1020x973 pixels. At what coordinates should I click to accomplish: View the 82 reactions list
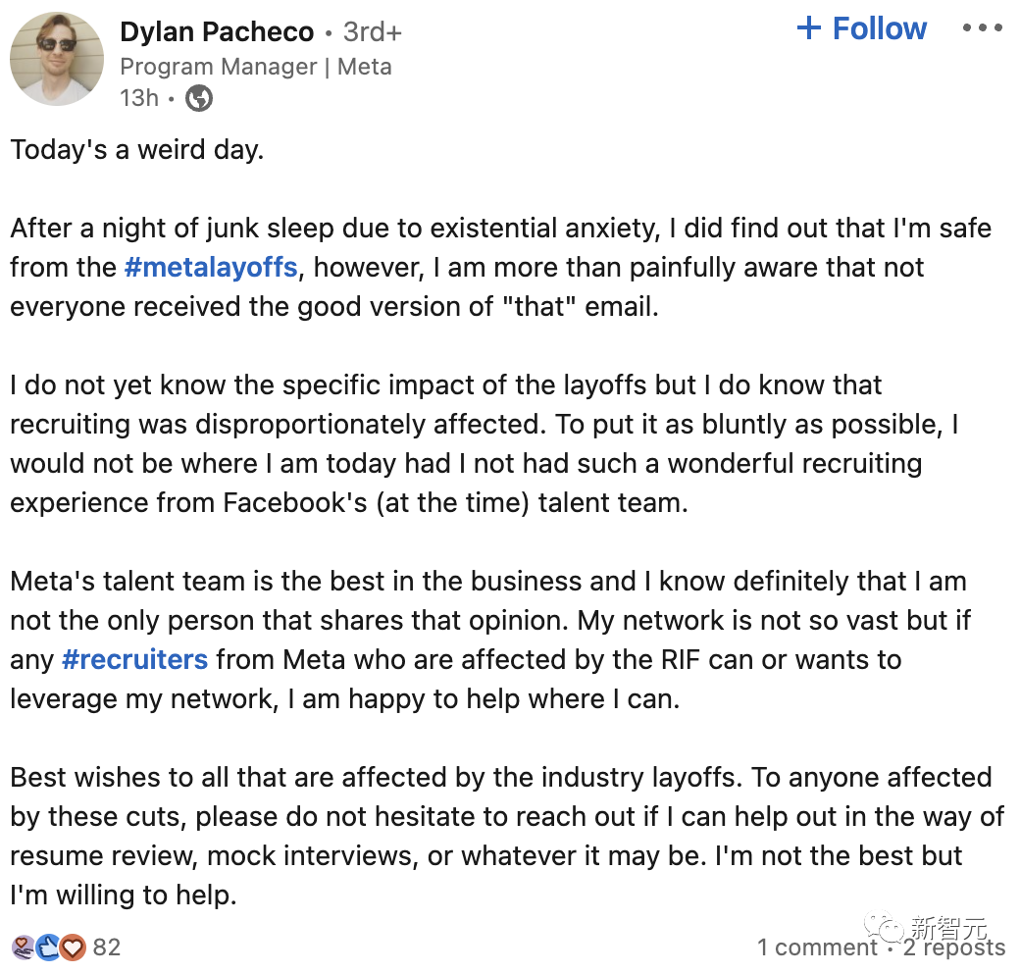[106, 947]
